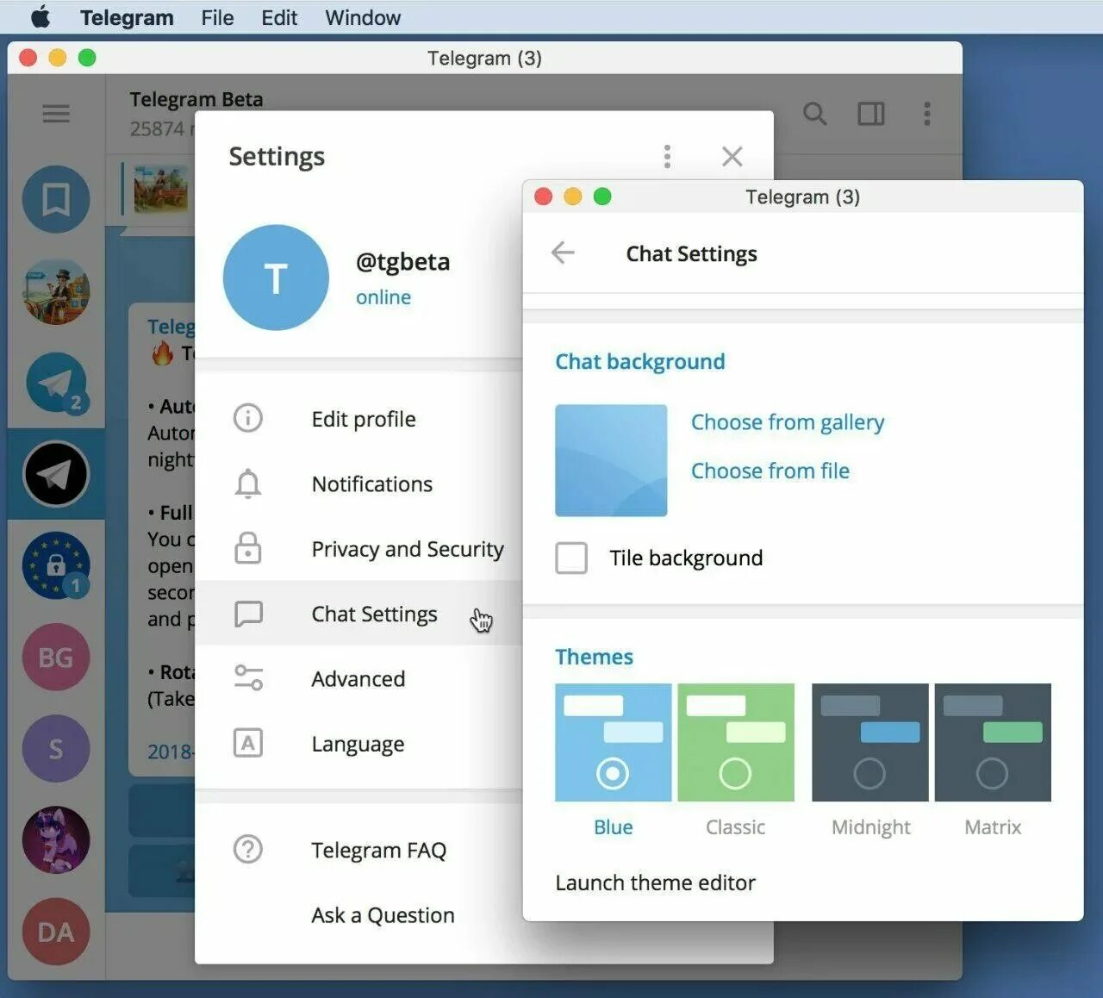This screenshot has width=1103, height=998.
Task: Open the Chat Settings entry
Action: click(x=358, y=614)
